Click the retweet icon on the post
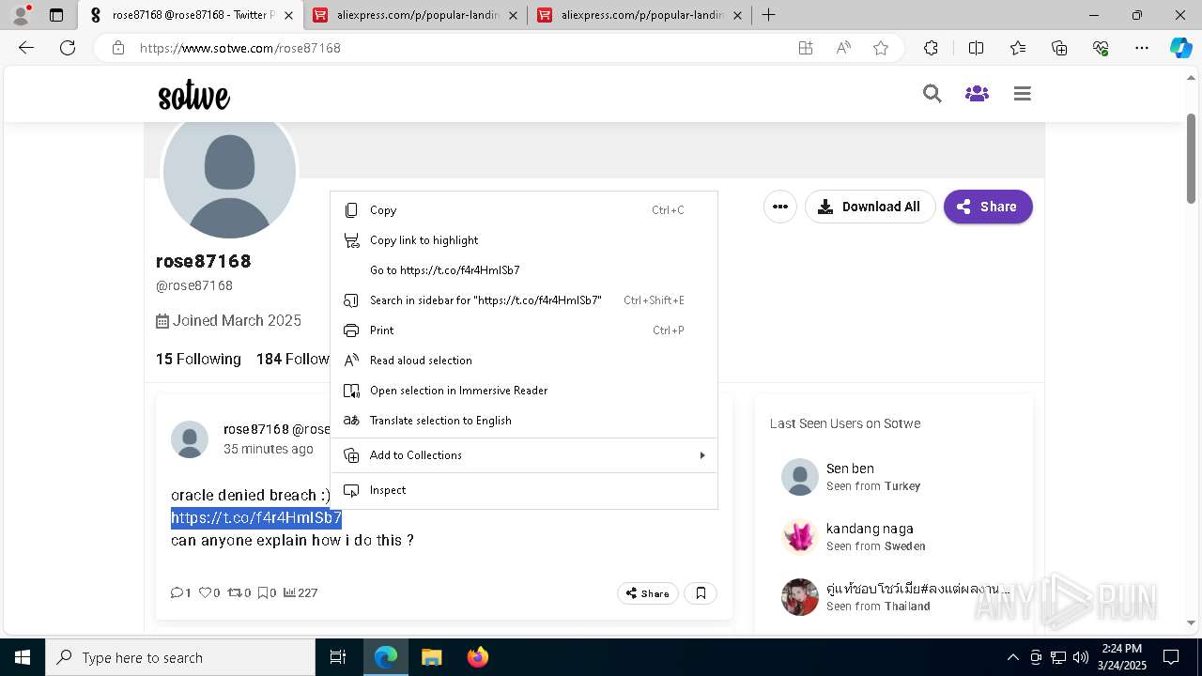 point(234,592)
